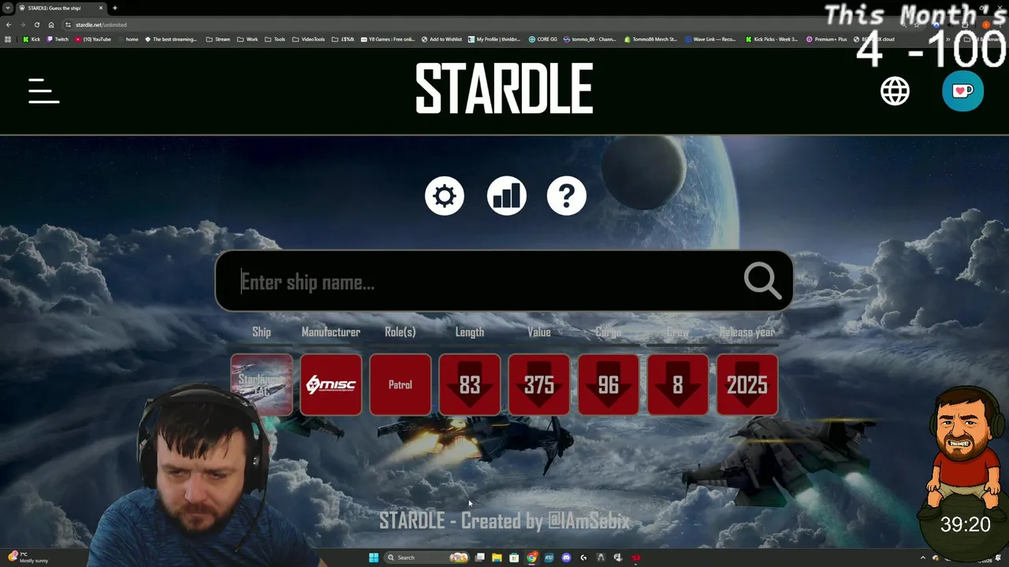Open the Work bookmarks folder
This screenshot has width=1009, height=567.
coord(248,39)
